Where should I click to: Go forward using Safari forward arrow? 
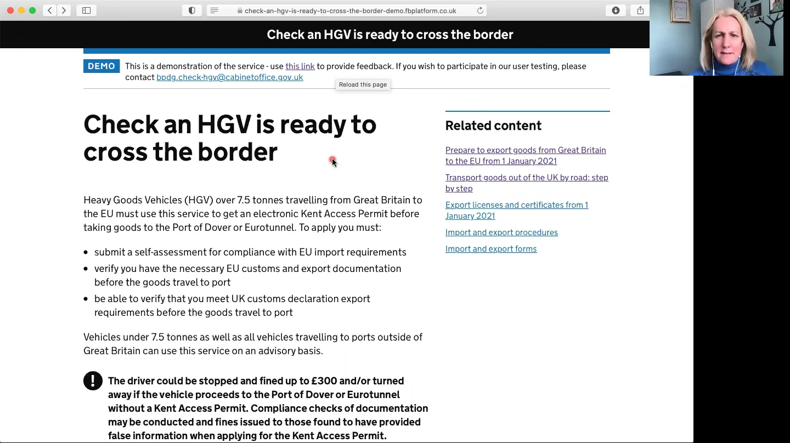64,10
